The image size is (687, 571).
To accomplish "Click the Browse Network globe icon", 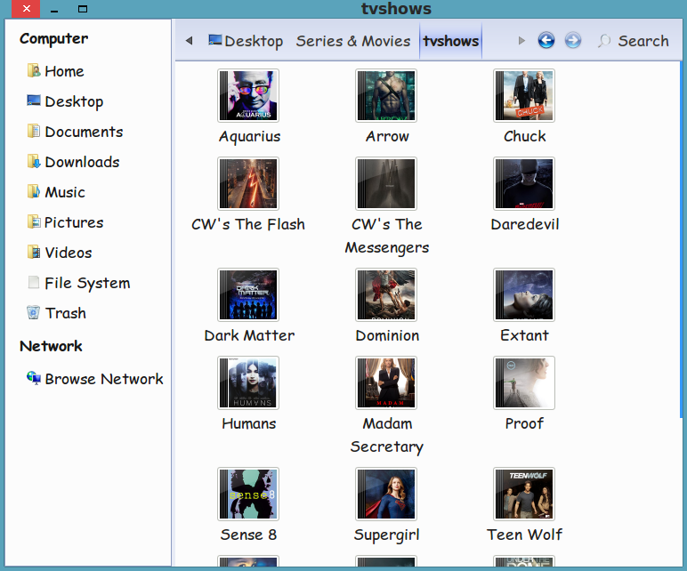I will click(33, 377).
